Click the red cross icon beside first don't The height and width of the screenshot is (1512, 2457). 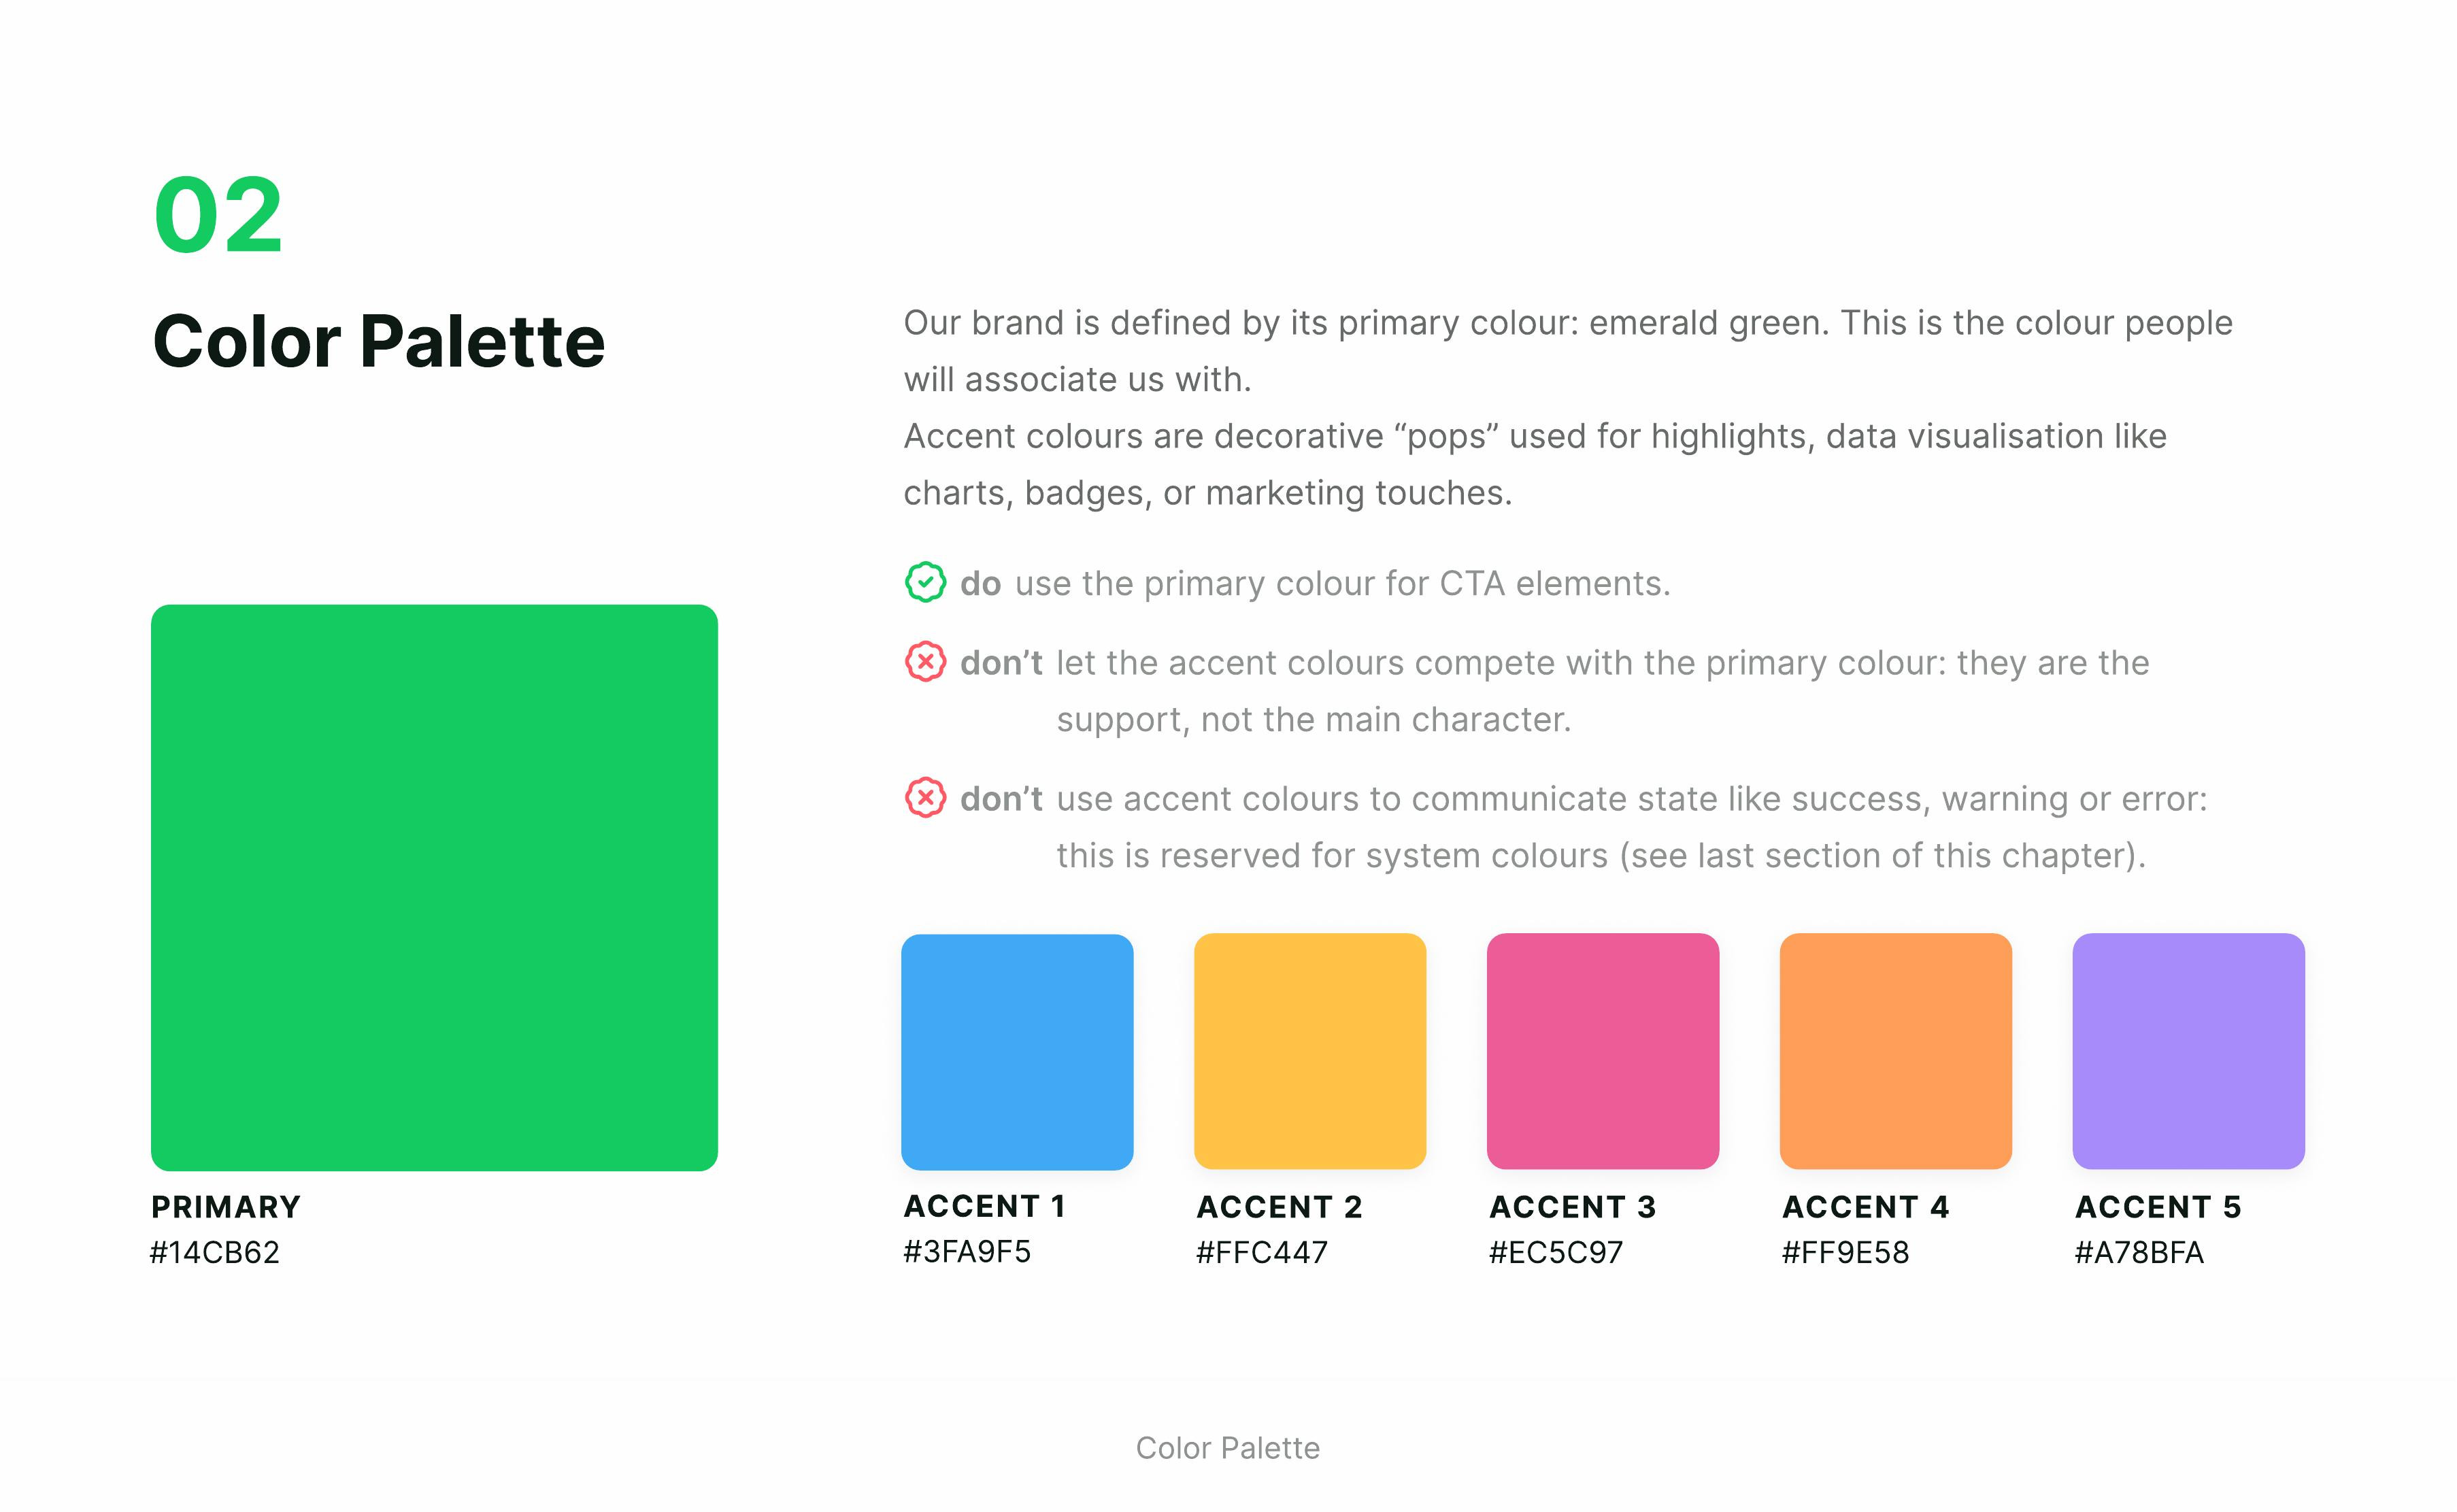tap(925, 662)
